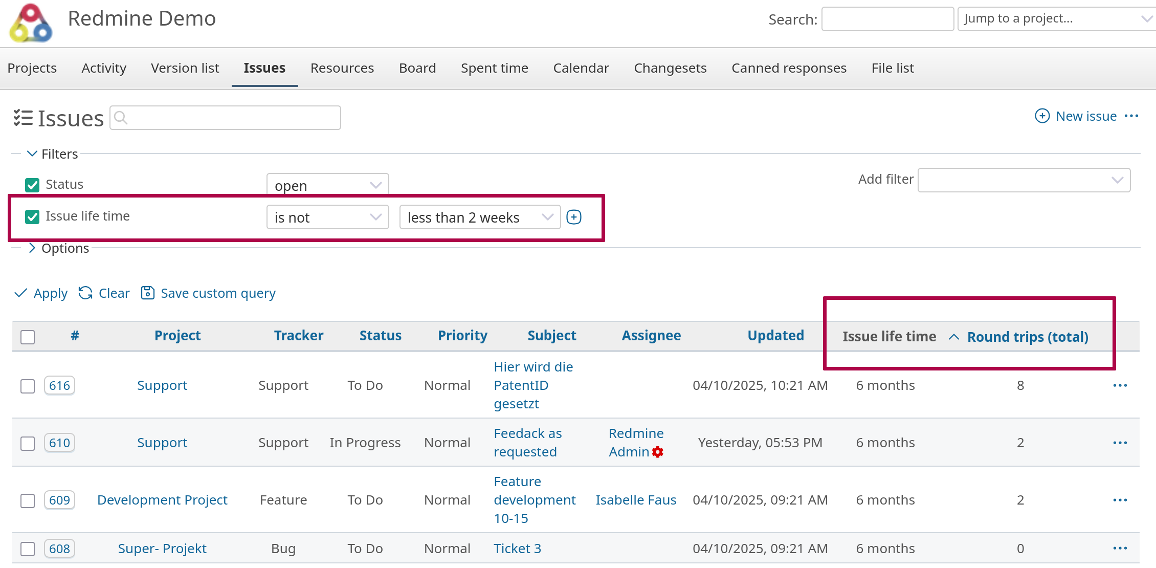The image size is (1156, 568).
Task: Open actions menu for issue 616
Action: [1120, 385]
